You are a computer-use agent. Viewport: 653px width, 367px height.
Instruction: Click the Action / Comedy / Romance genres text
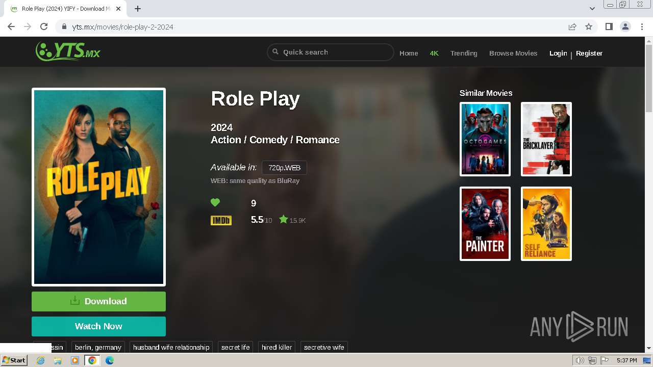[x=275, y=140]
